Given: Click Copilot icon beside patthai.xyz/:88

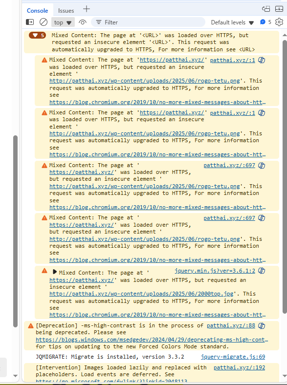Looking at the screenshot, I should (262, 325).
